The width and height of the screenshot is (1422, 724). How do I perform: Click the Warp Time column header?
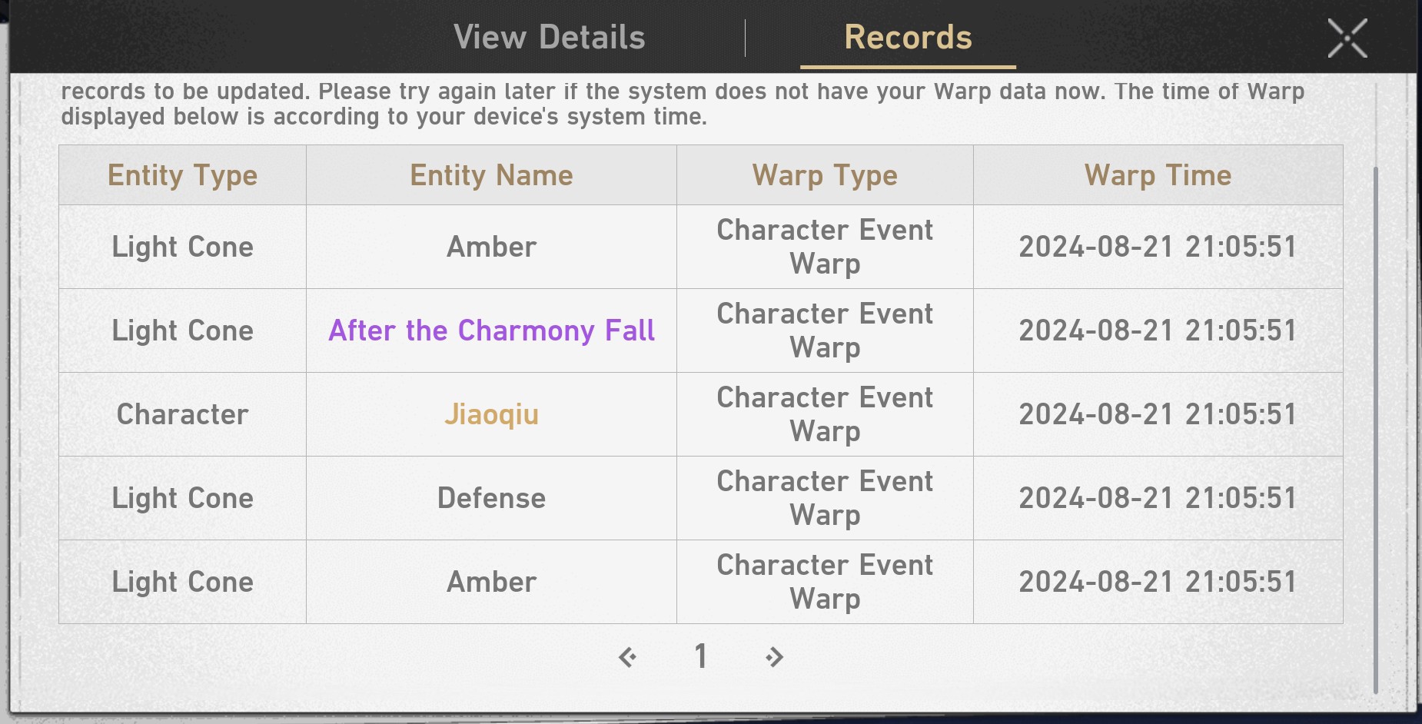pos(1158,175)
